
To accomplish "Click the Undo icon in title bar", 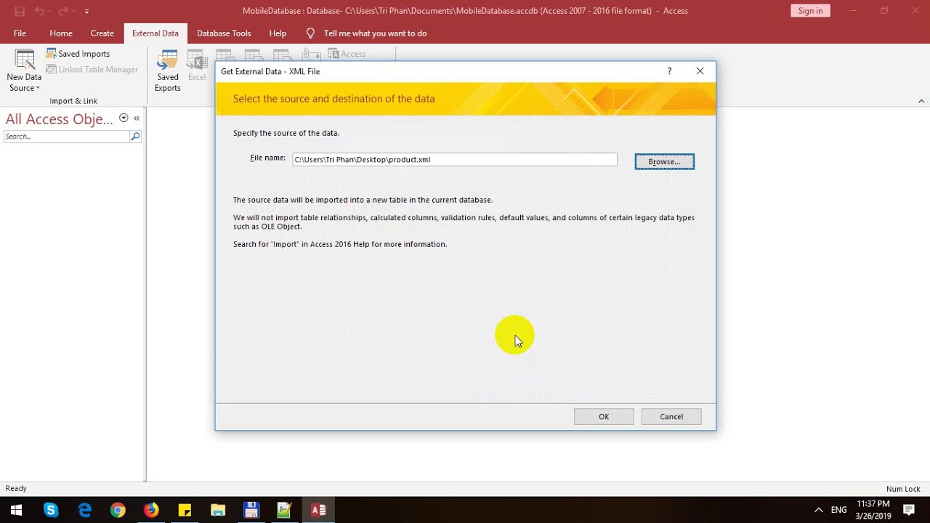I will 41,11.
